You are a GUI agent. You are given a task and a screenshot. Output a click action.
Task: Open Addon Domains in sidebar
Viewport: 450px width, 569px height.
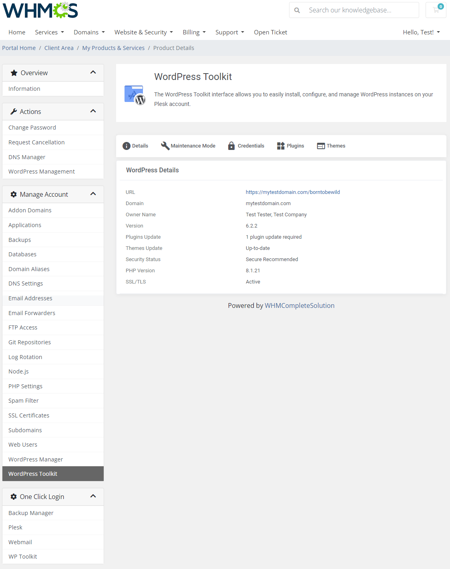pyautogui.click(x=53, y=210)
